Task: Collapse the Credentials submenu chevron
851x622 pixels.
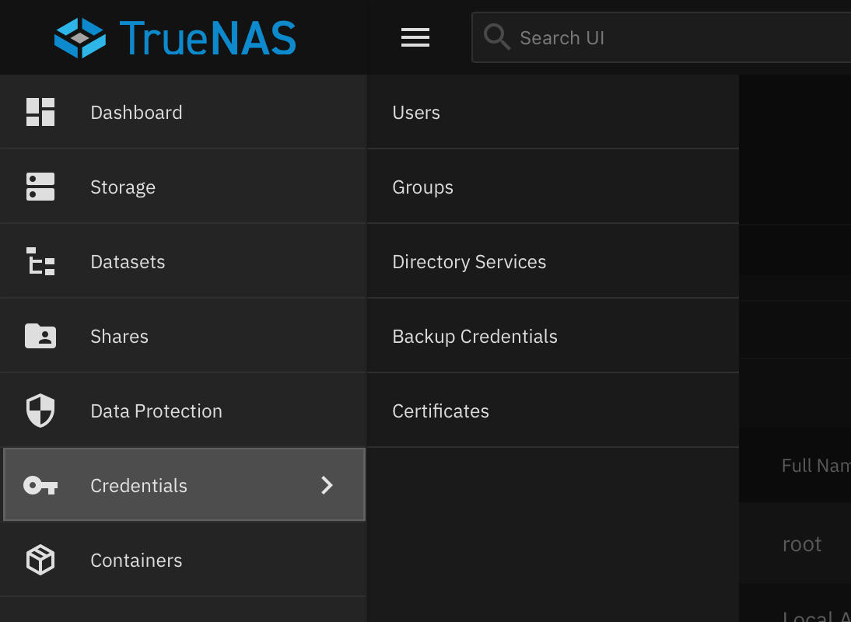Action: [x=327, y=486]
